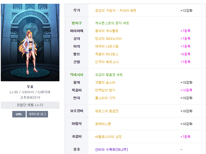Click the 모험단 레벨 Lv.23 bar

(x=30, y=105)
